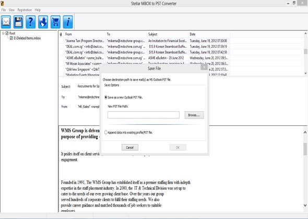The image size is (308, 219).
Task: Click the attachment paperclip column header
Action: point(61,34)
